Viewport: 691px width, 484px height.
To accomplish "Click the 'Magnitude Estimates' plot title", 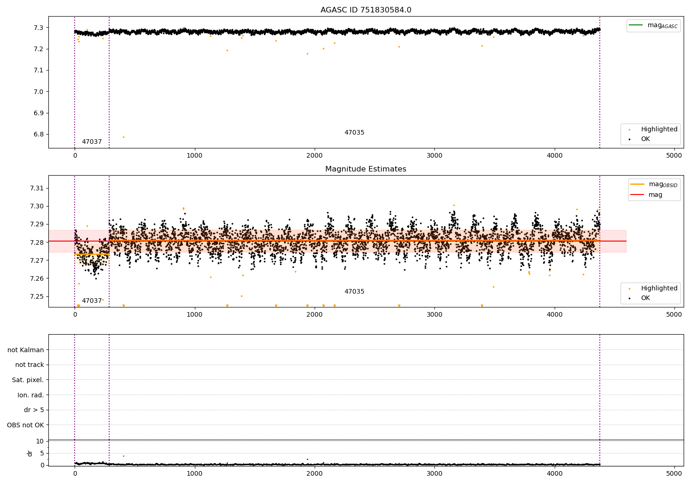I will pos(366,169).
